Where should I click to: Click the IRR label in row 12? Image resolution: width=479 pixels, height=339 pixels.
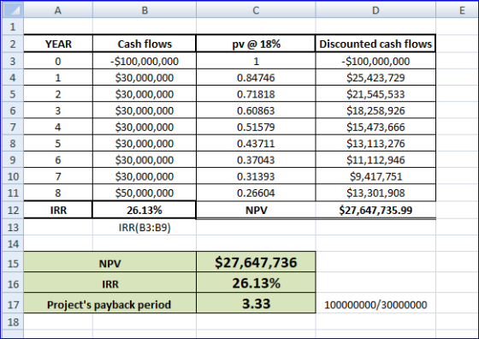58,210
